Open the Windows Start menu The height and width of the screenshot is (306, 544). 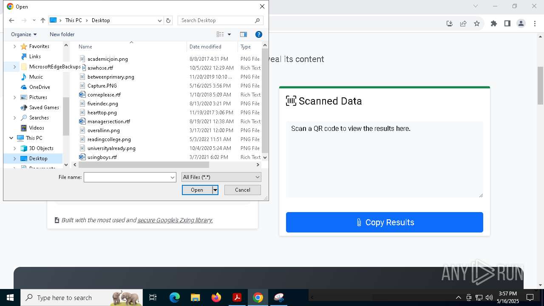click(10, 297)
